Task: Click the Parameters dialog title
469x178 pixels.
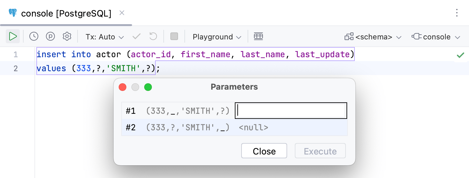Action: click(x=234, y=87)
